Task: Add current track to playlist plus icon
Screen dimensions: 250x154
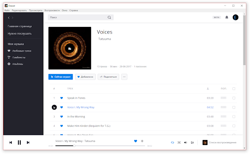Action: pyautogui.click(x=142, y=141)
